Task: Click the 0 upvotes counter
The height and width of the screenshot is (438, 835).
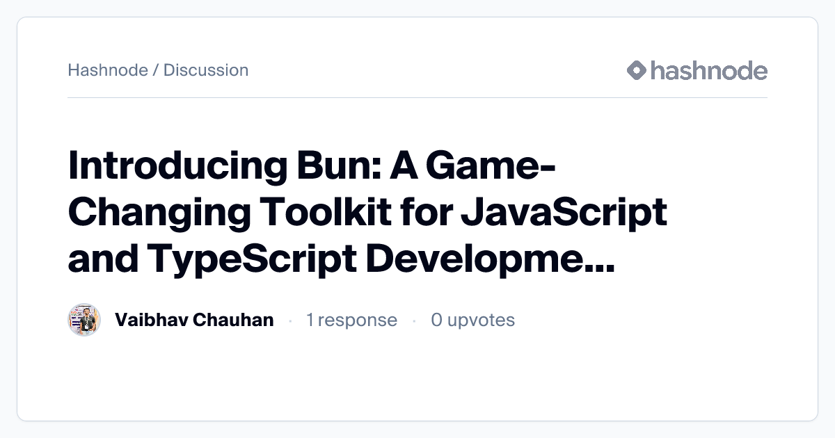Action: coord(473,320)
